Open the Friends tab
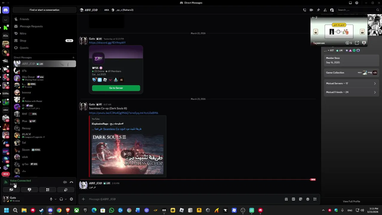 [x=44, y=19]
